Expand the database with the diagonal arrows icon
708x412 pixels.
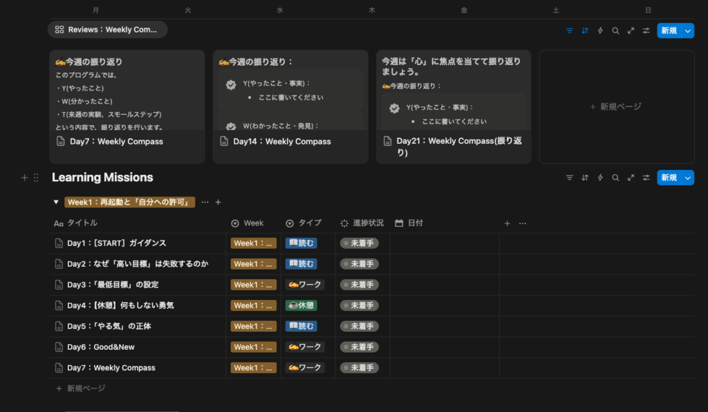[x=631, y=178]
